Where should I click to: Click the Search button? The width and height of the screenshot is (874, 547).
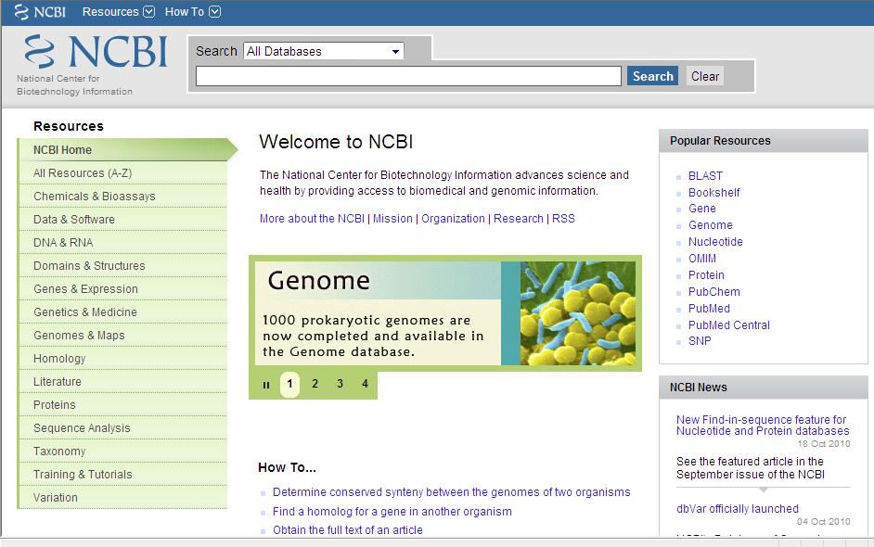[652, 75]
